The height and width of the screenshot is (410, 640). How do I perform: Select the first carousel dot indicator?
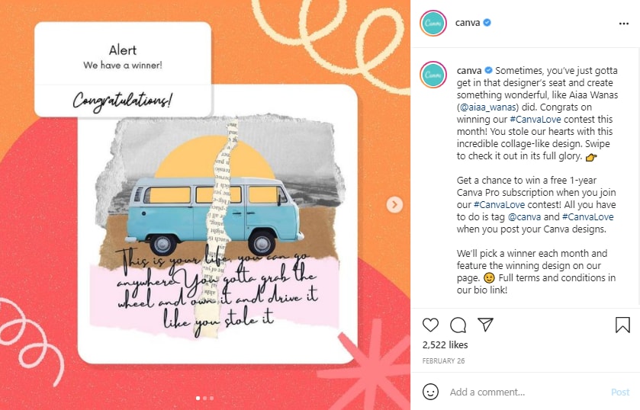[x=198, y=398]
